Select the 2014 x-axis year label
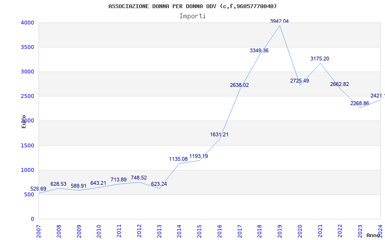 click(x=179, y=231)
